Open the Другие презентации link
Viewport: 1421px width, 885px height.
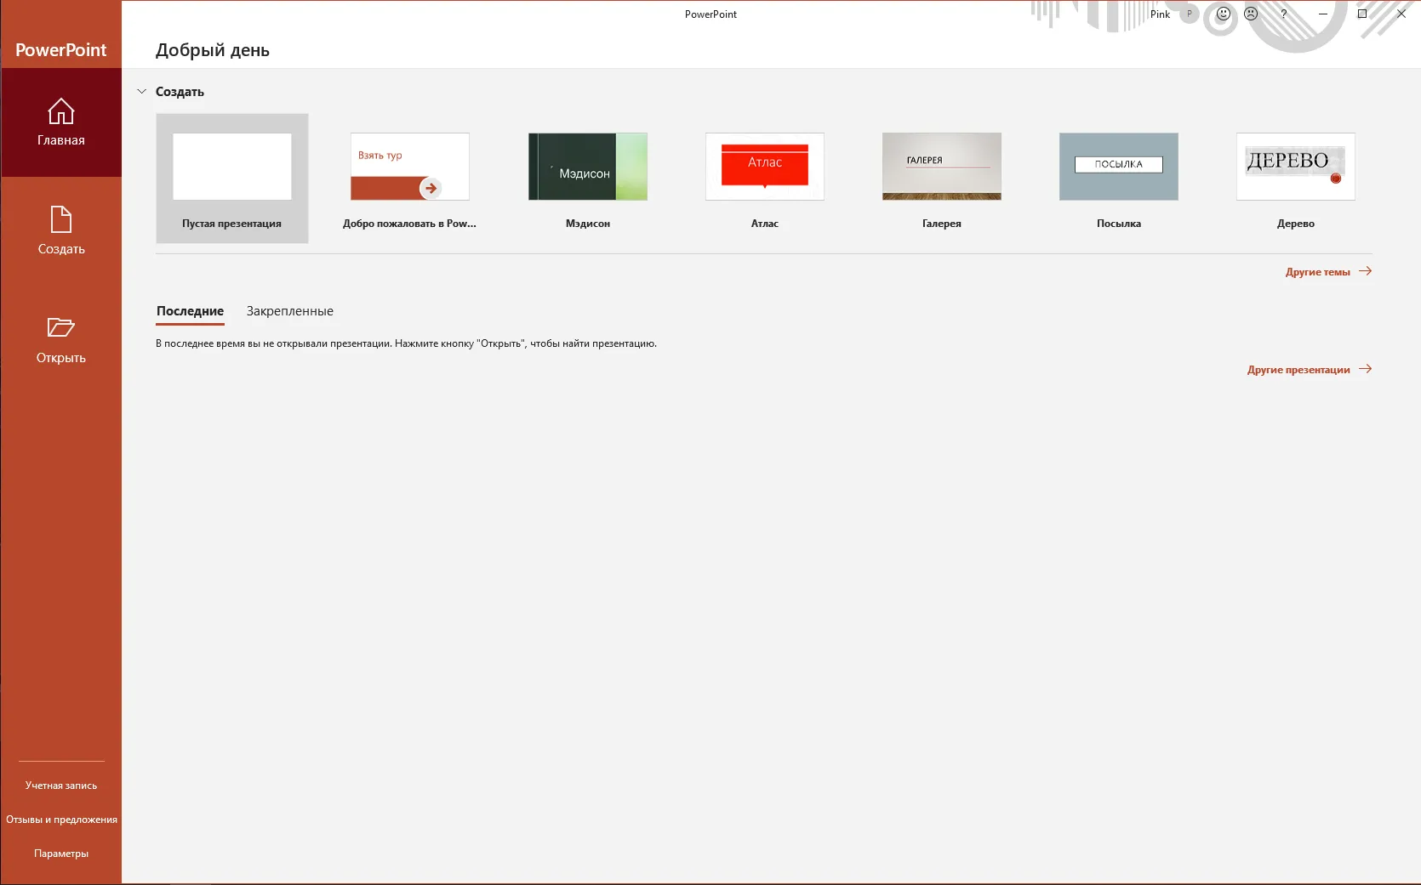(1310, 370)
